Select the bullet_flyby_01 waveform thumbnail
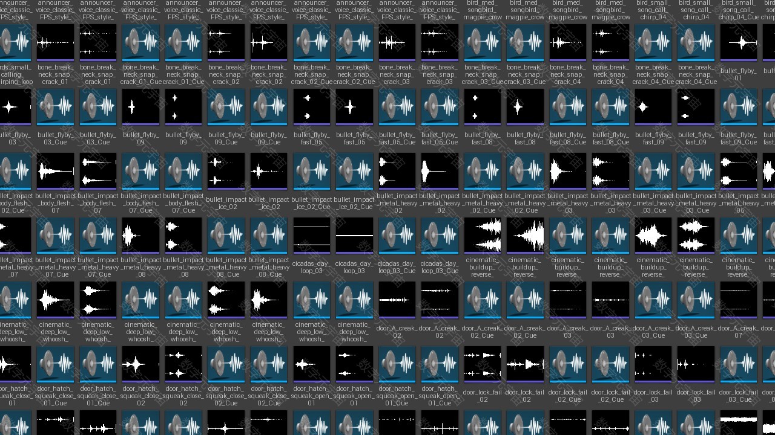This screenshot has height=435, width=775. [738, 42]
